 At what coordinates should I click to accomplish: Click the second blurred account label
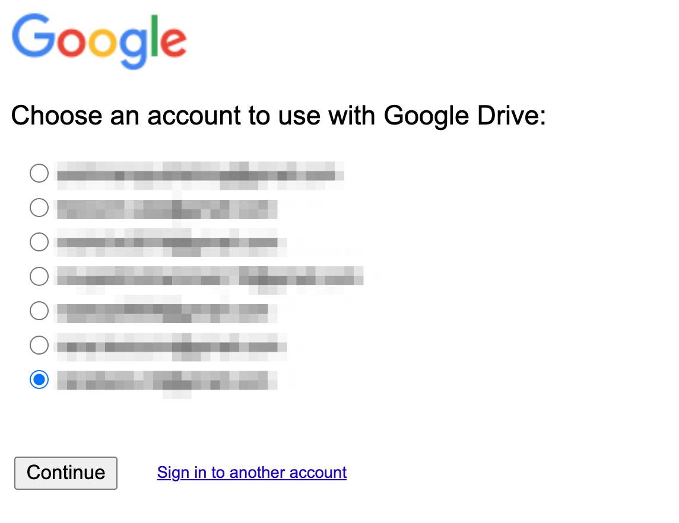[167, 210]
